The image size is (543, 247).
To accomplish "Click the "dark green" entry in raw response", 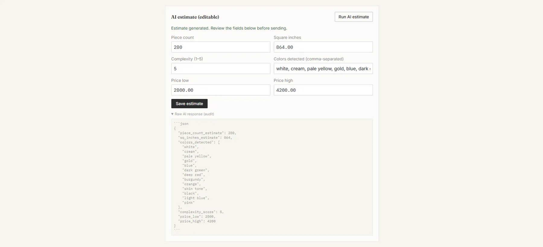I will pyautogui.click(x=196, y=170).
